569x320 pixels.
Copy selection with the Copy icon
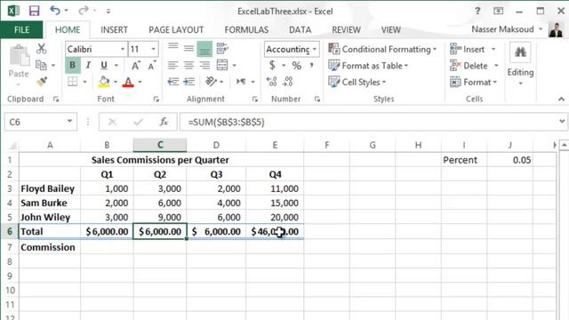(x=41, y=65)
